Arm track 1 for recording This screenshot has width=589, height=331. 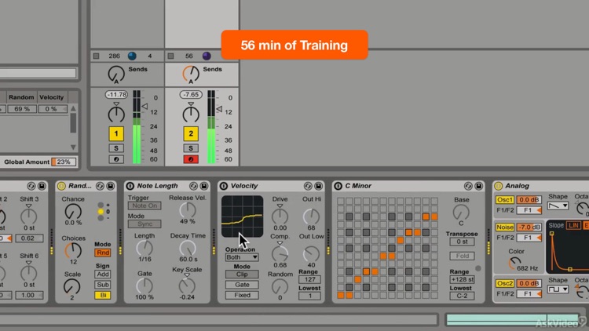tap(116, 159)
